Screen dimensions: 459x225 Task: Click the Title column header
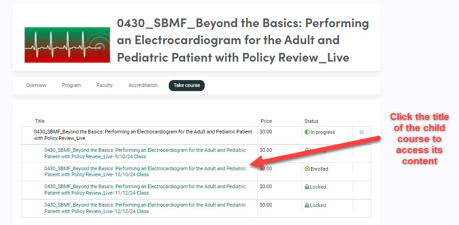[x=40, y=121]
